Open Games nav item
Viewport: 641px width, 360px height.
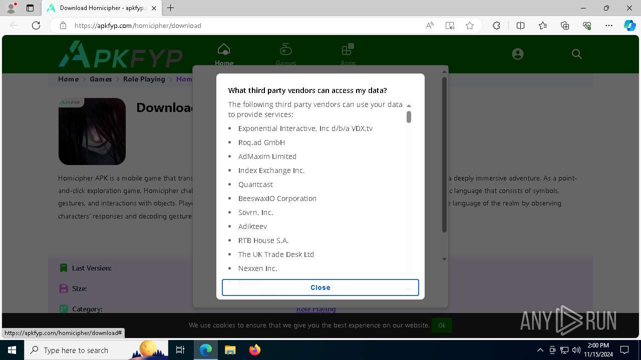(x=286, y=55)
